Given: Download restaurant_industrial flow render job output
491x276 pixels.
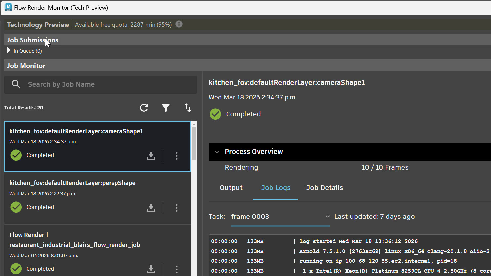Looking at the screenshot, I should point(151,269).
